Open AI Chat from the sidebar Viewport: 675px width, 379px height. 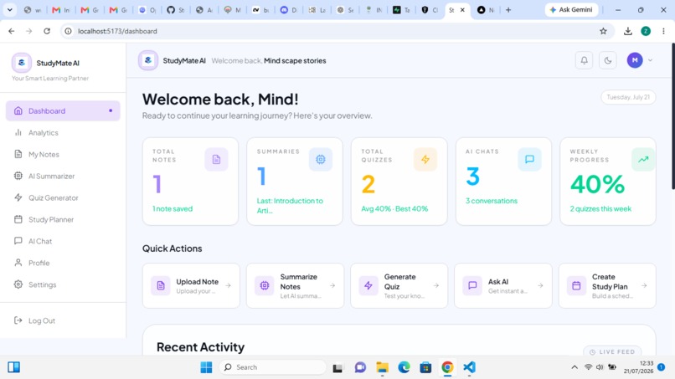pos(63,241)
